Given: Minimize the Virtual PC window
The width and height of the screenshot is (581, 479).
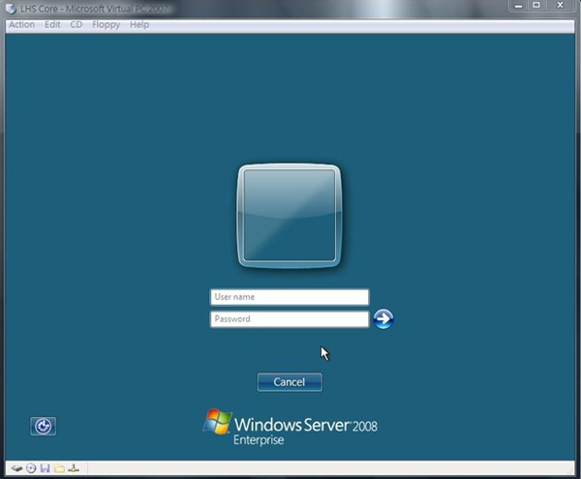Looking at the screenshot, I should [x=515, y=6].
